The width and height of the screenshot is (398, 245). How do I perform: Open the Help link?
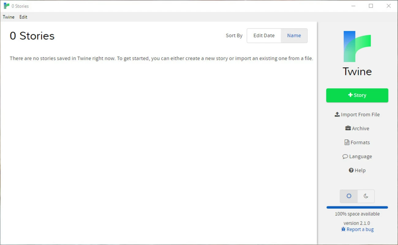(x=357, y=170)
